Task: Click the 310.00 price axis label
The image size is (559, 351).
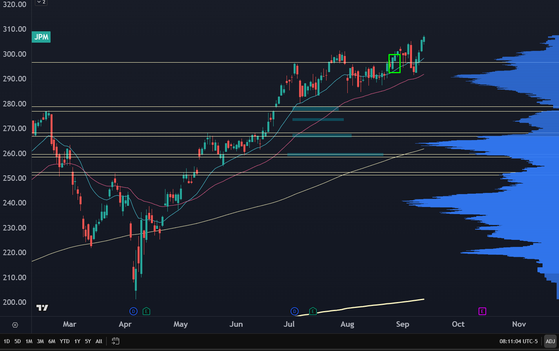Action: (15, 29)
